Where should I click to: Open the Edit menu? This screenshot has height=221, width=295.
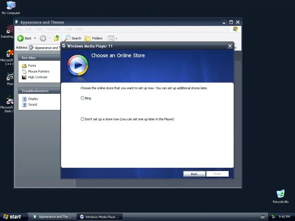tap(29, 29)
